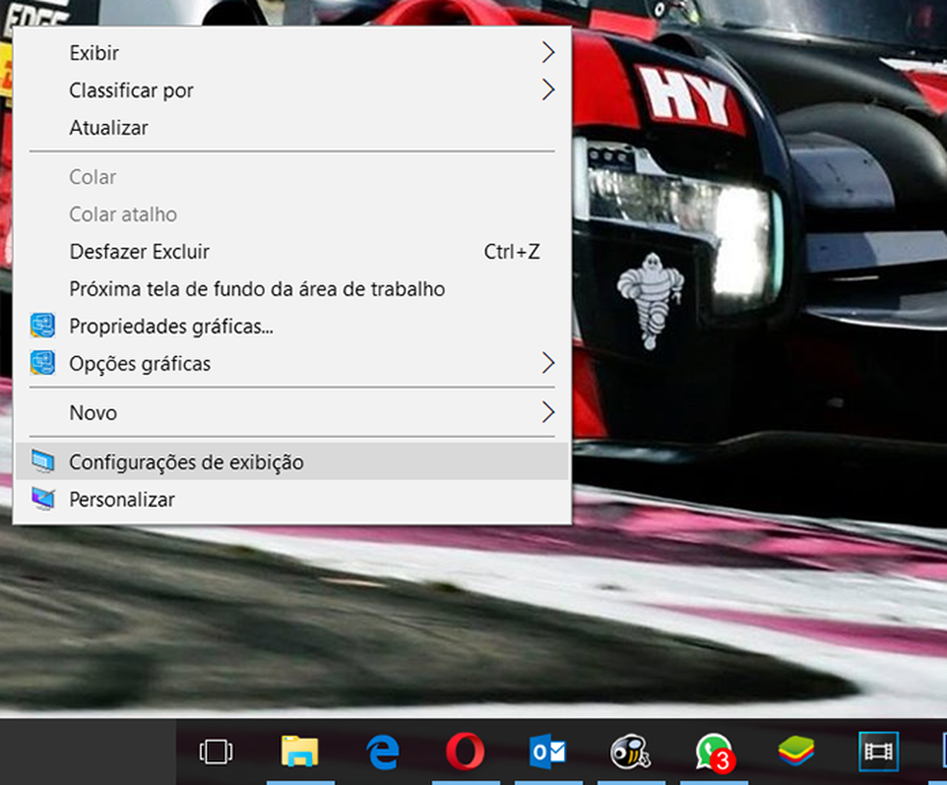
Task: Click the Personalizar icon
Action: click(43, 498)
